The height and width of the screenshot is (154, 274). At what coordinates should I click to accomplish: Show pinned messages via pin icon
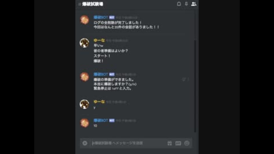click(x=186, y=4)
